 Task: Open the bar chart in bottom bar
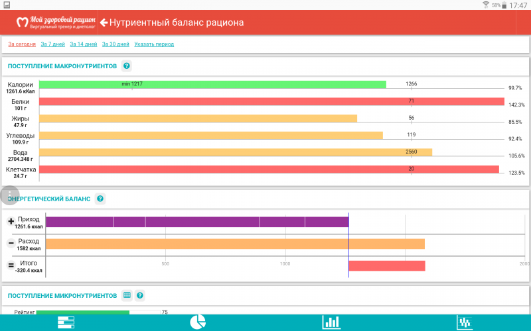point(331,322)
